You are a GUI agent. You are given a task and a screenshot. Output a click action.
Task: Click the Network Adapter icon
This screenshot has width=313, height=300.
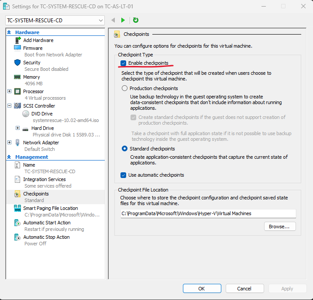pos(17,143)
